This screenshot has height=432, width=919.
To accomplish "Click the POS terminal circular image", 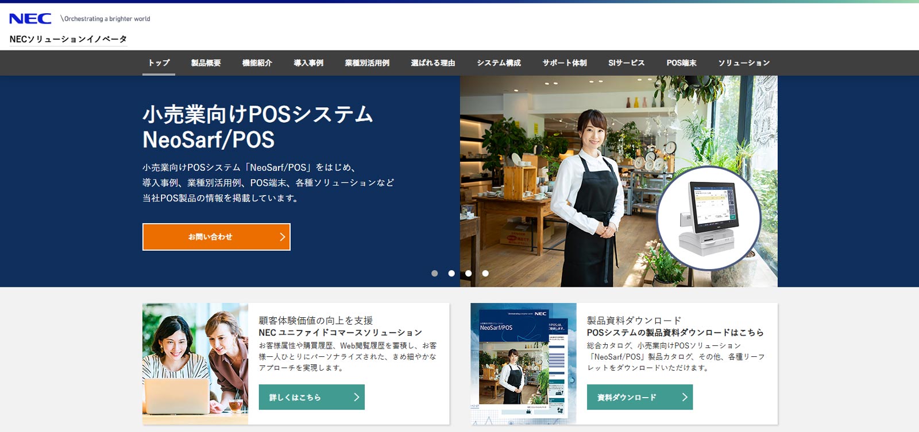I will [x=709, y=219].
